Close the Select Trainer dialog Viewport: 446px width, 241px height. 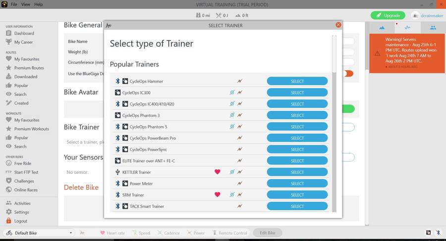coord(338,25)
